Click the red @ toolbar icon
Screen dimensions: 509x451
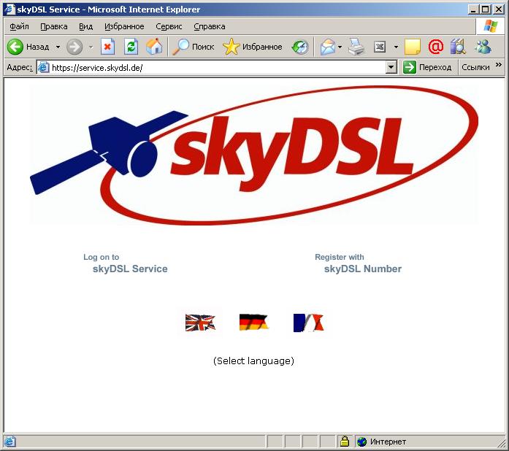pos(436,47)
